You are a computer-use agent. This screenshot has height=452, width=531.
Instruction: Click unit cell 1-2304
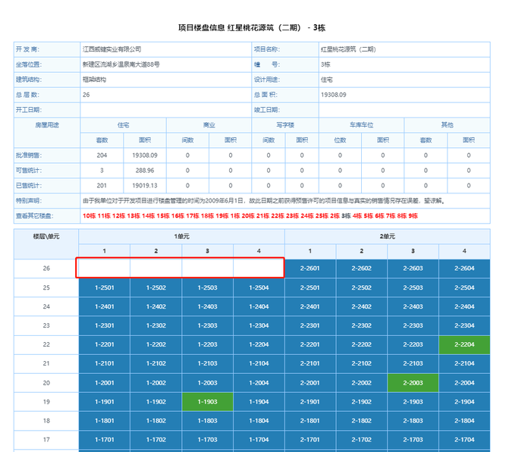(259, 325)
